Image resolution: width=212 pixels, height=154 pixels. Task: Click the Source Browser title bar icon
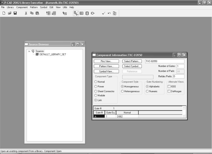26,44
